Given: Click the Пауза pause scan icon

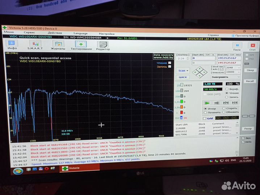Looking at the screenshot, I should 237,47.
